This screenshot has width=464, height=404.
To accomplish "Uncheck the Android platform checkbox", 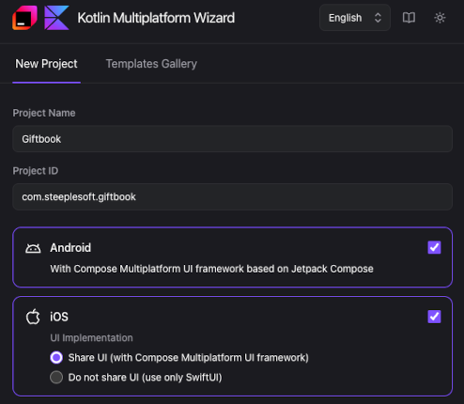I will coord(434,247).
